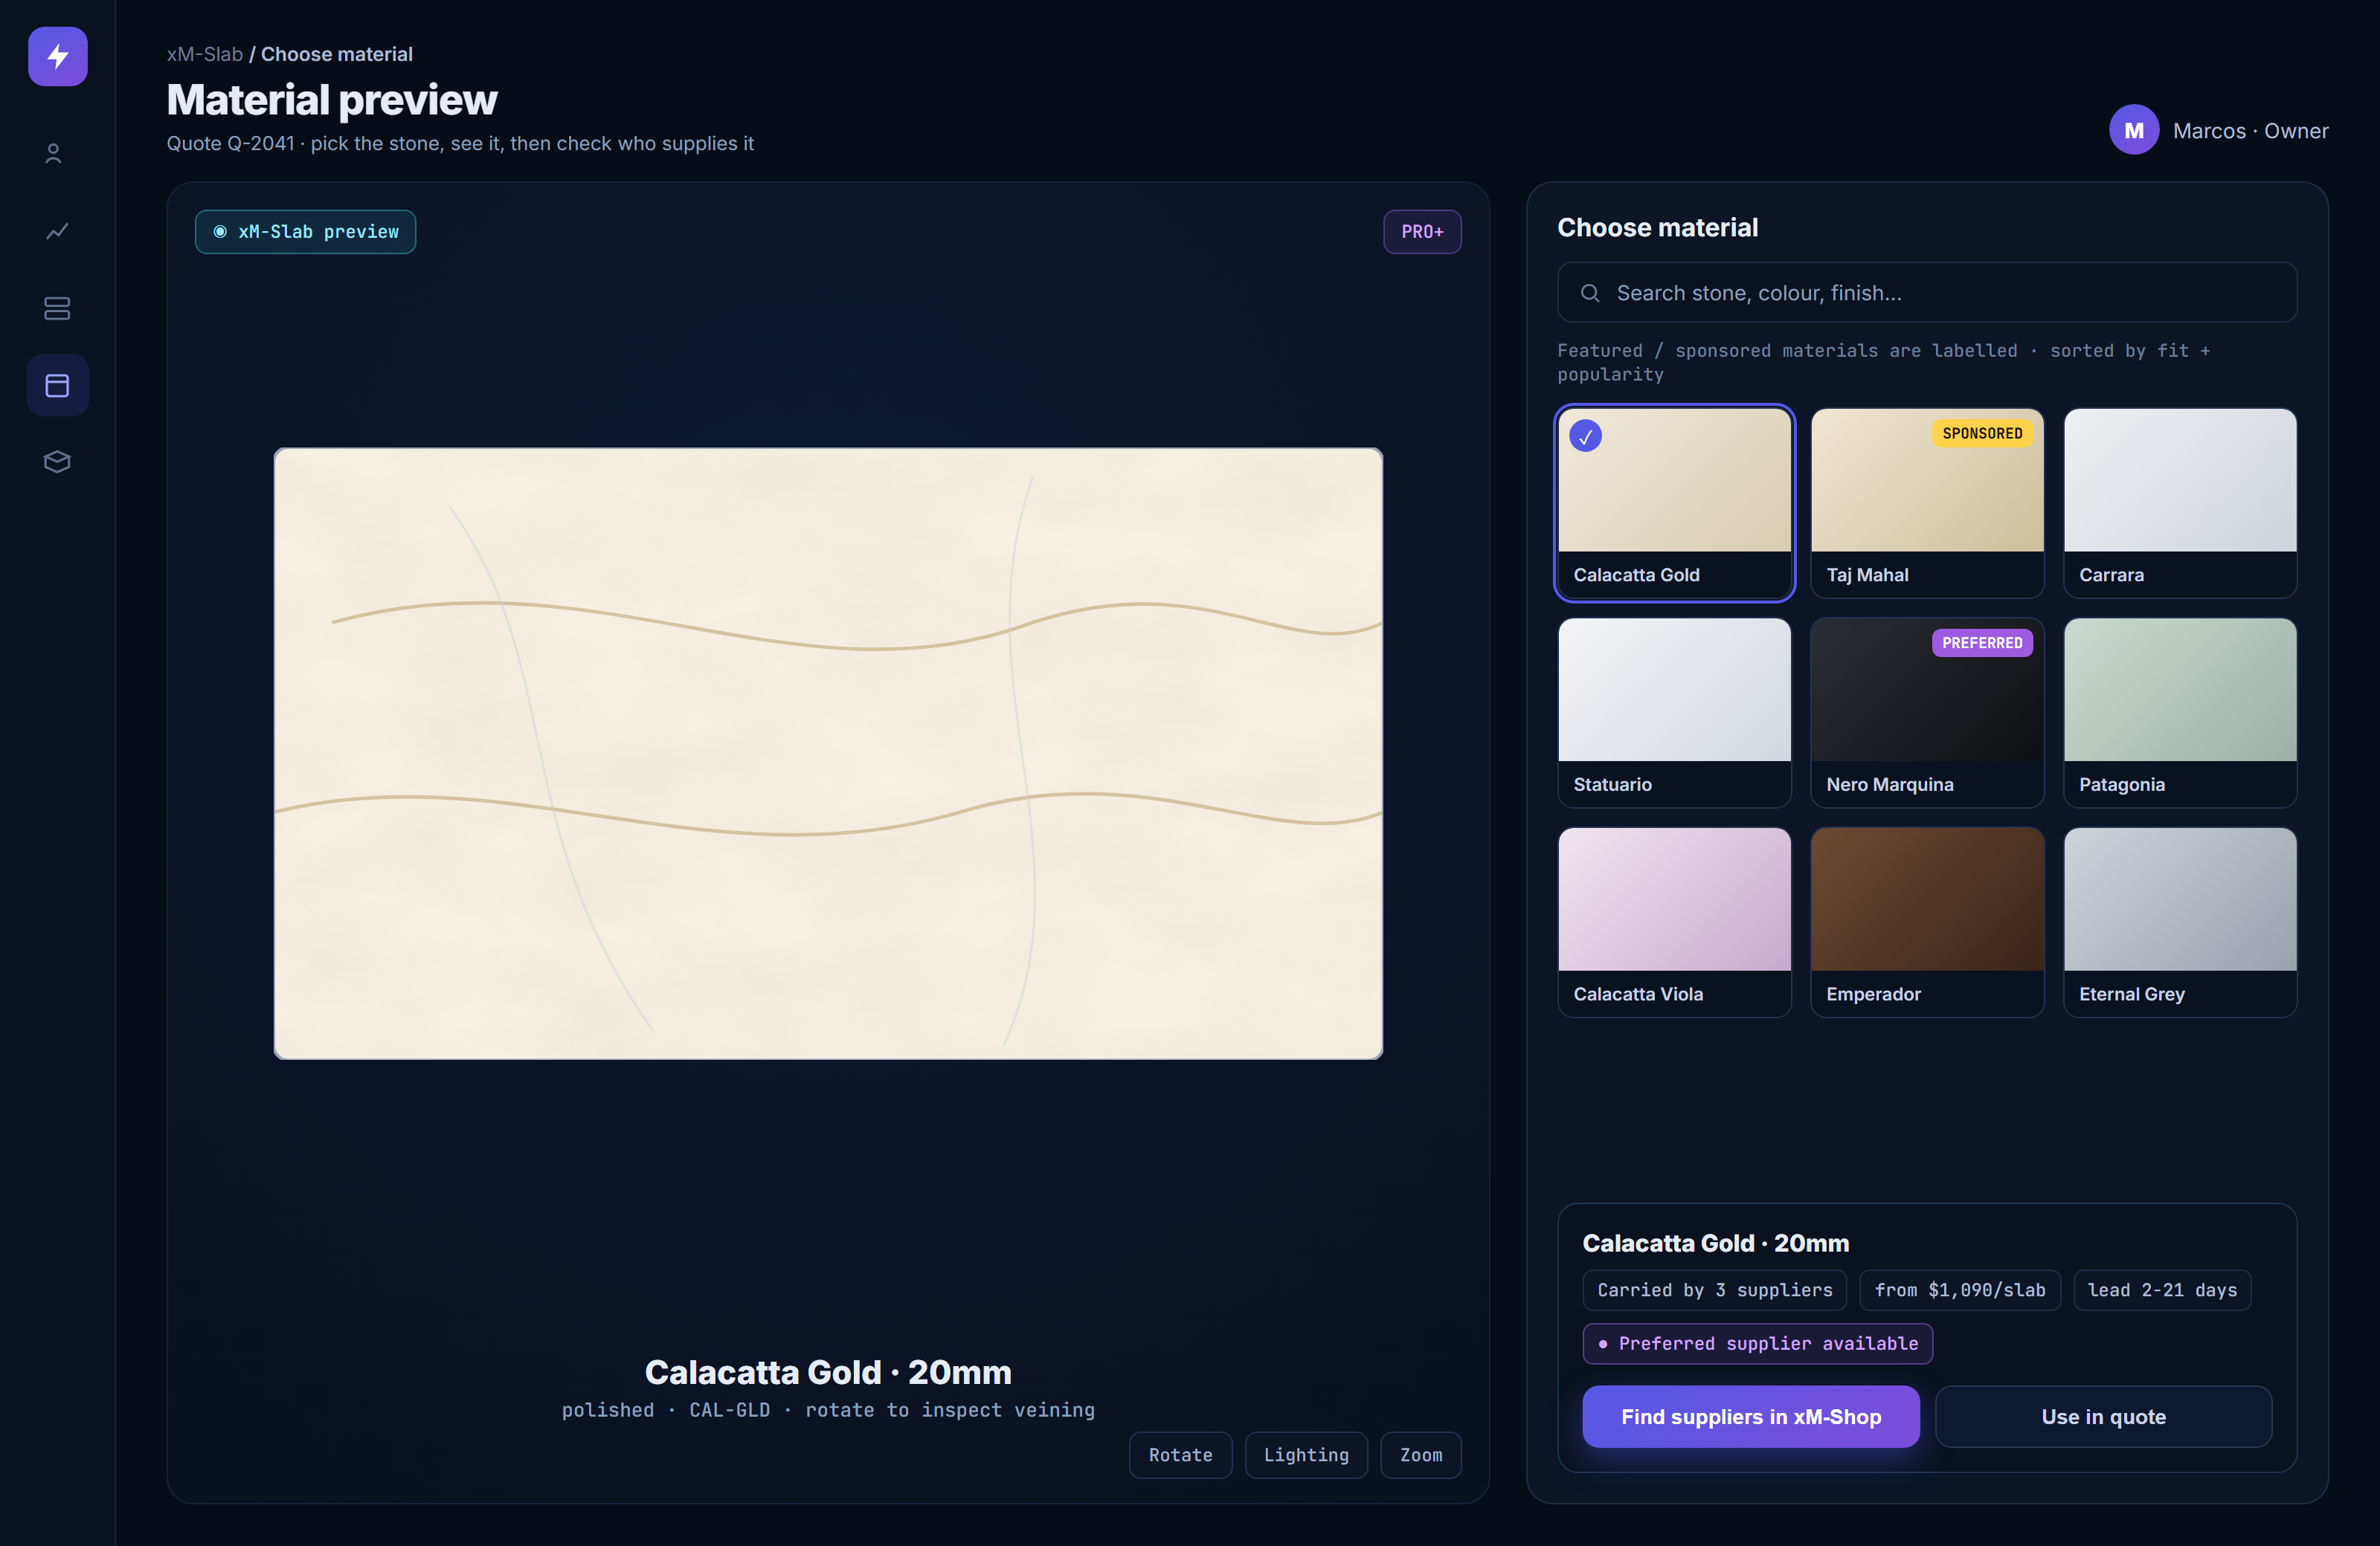
Task: Open the xM-Slab breadcrumb link
Action: (204, 54)
